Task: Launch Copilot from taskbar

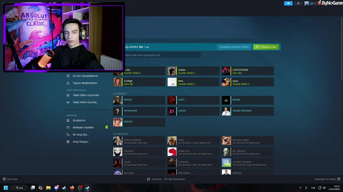Action: [x=40, y=188]
